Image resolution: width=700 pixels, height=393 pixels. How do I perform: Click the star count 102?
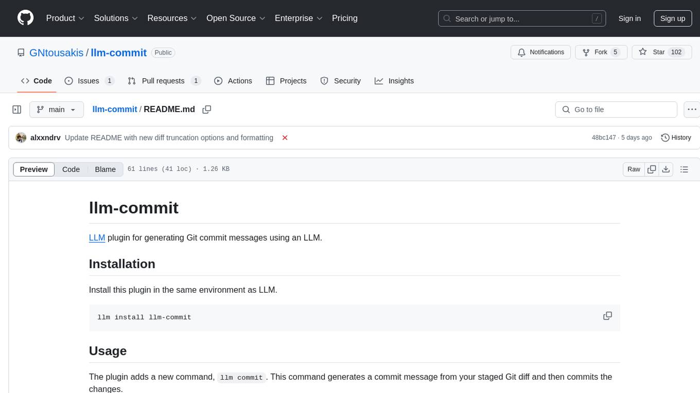pyautogui.click(x=676, y=52)
